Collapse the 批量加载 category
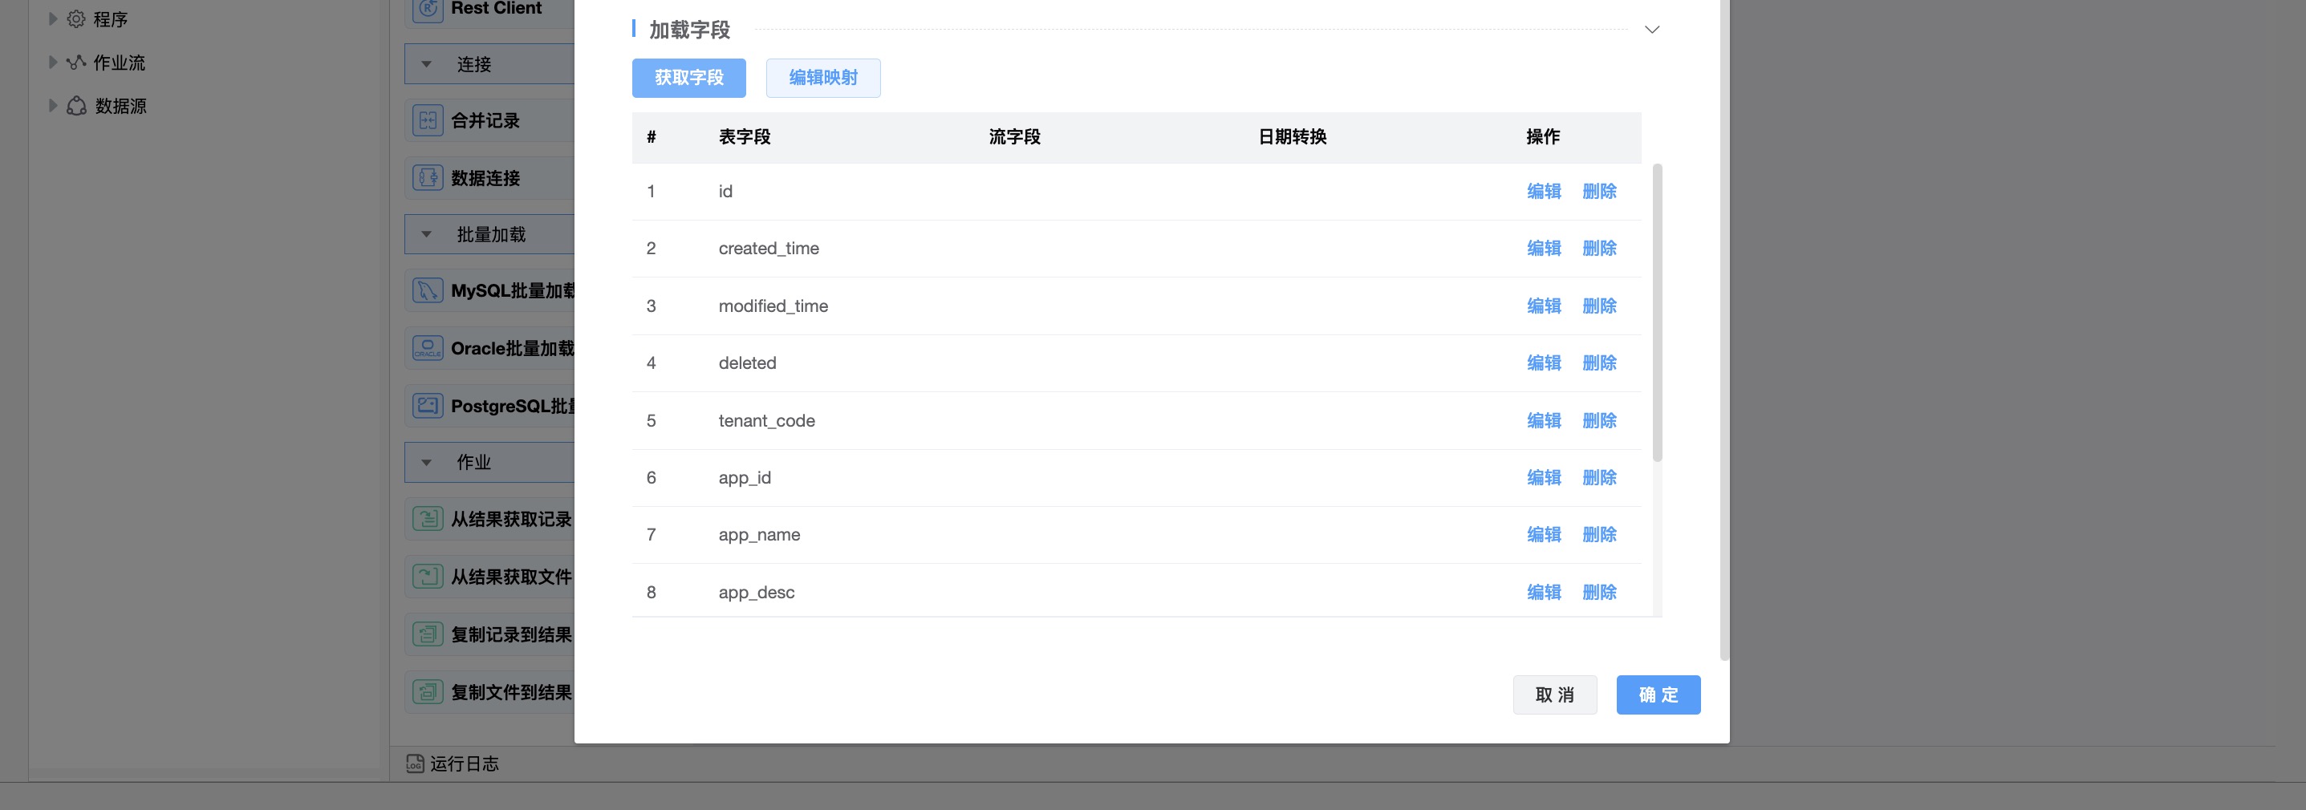This screenshot has width=2306, height=810. [427, 234]
